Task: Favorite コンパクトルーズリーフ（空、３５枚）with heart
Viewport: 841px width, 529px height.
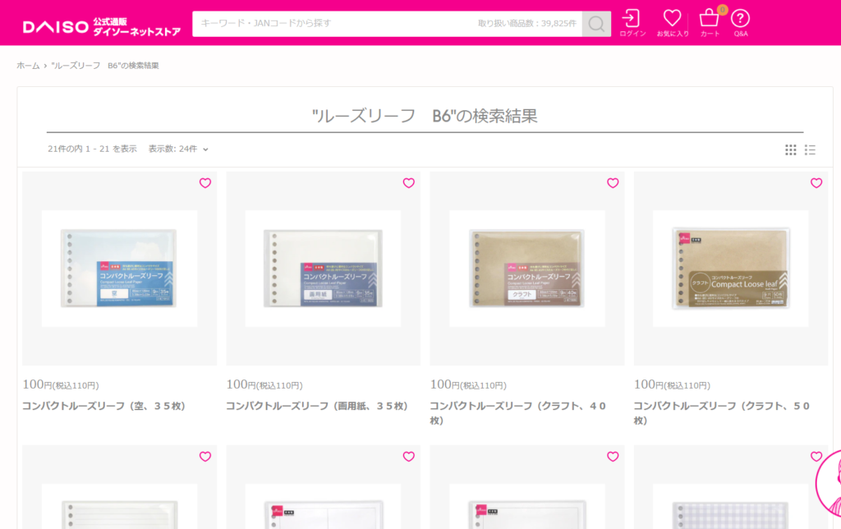Action: 205,183
